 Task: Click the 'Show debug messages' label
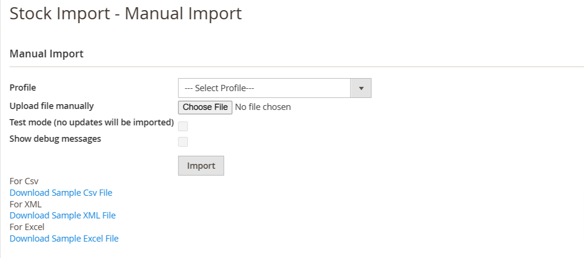click(x=55, y=139)
